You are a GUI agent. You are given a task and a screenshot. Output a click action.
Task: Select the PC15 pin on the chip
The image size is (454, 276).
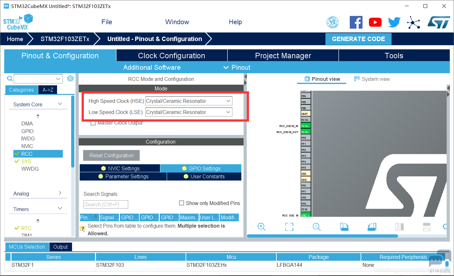coord(305,132)
